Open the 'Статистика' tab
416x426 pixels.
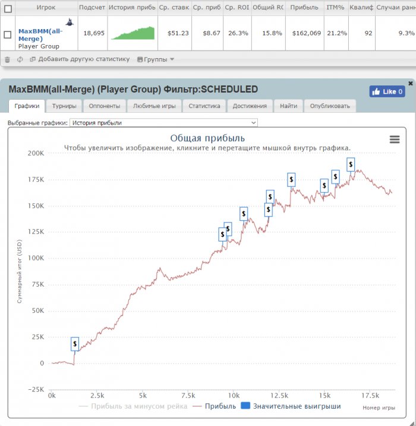coord(204,106)
